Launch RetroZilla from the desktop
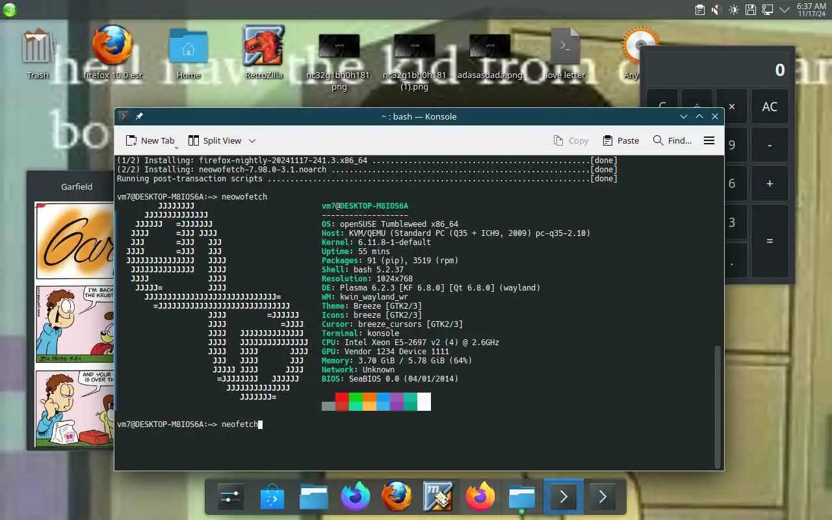This screenshot has width=832, height=520. pyautogui.click(x=264, y=52)
